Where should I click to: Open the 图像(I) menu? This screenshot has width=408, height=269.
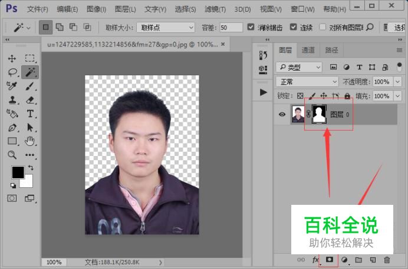[97, 9]
